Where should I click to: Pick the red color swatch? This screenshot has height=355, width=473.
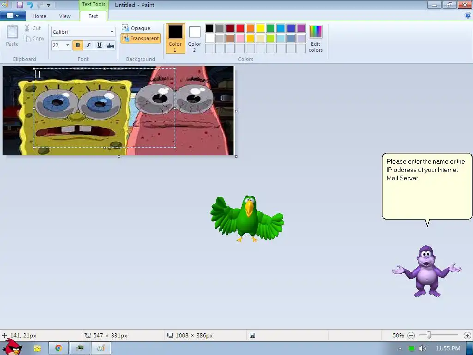click(240, 28)
